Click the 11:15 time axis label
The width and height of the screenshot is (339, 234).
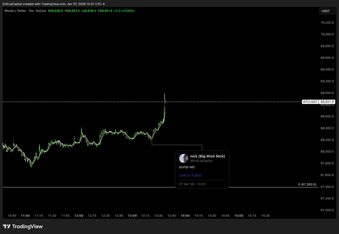coord(39,216)
